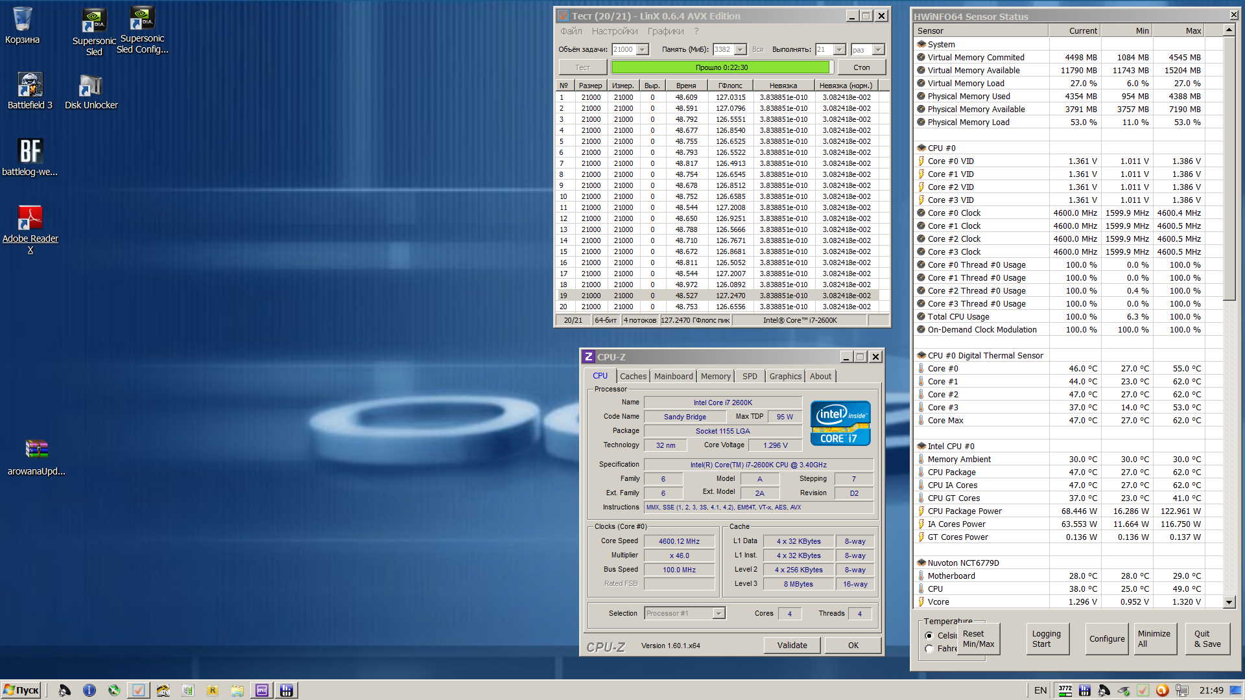This screenshot has height=700, width=1245.
Task: Click Reset Min/Max button in HWiNFO
Action: 978,639
